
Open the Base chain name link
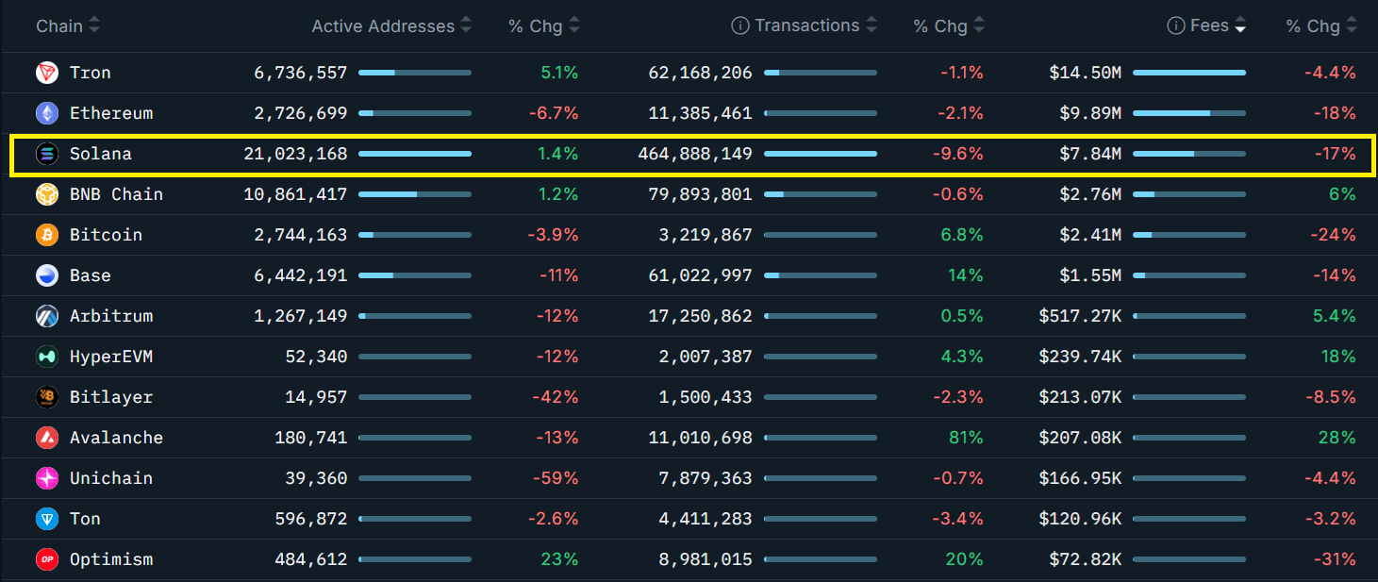(90, 275)
